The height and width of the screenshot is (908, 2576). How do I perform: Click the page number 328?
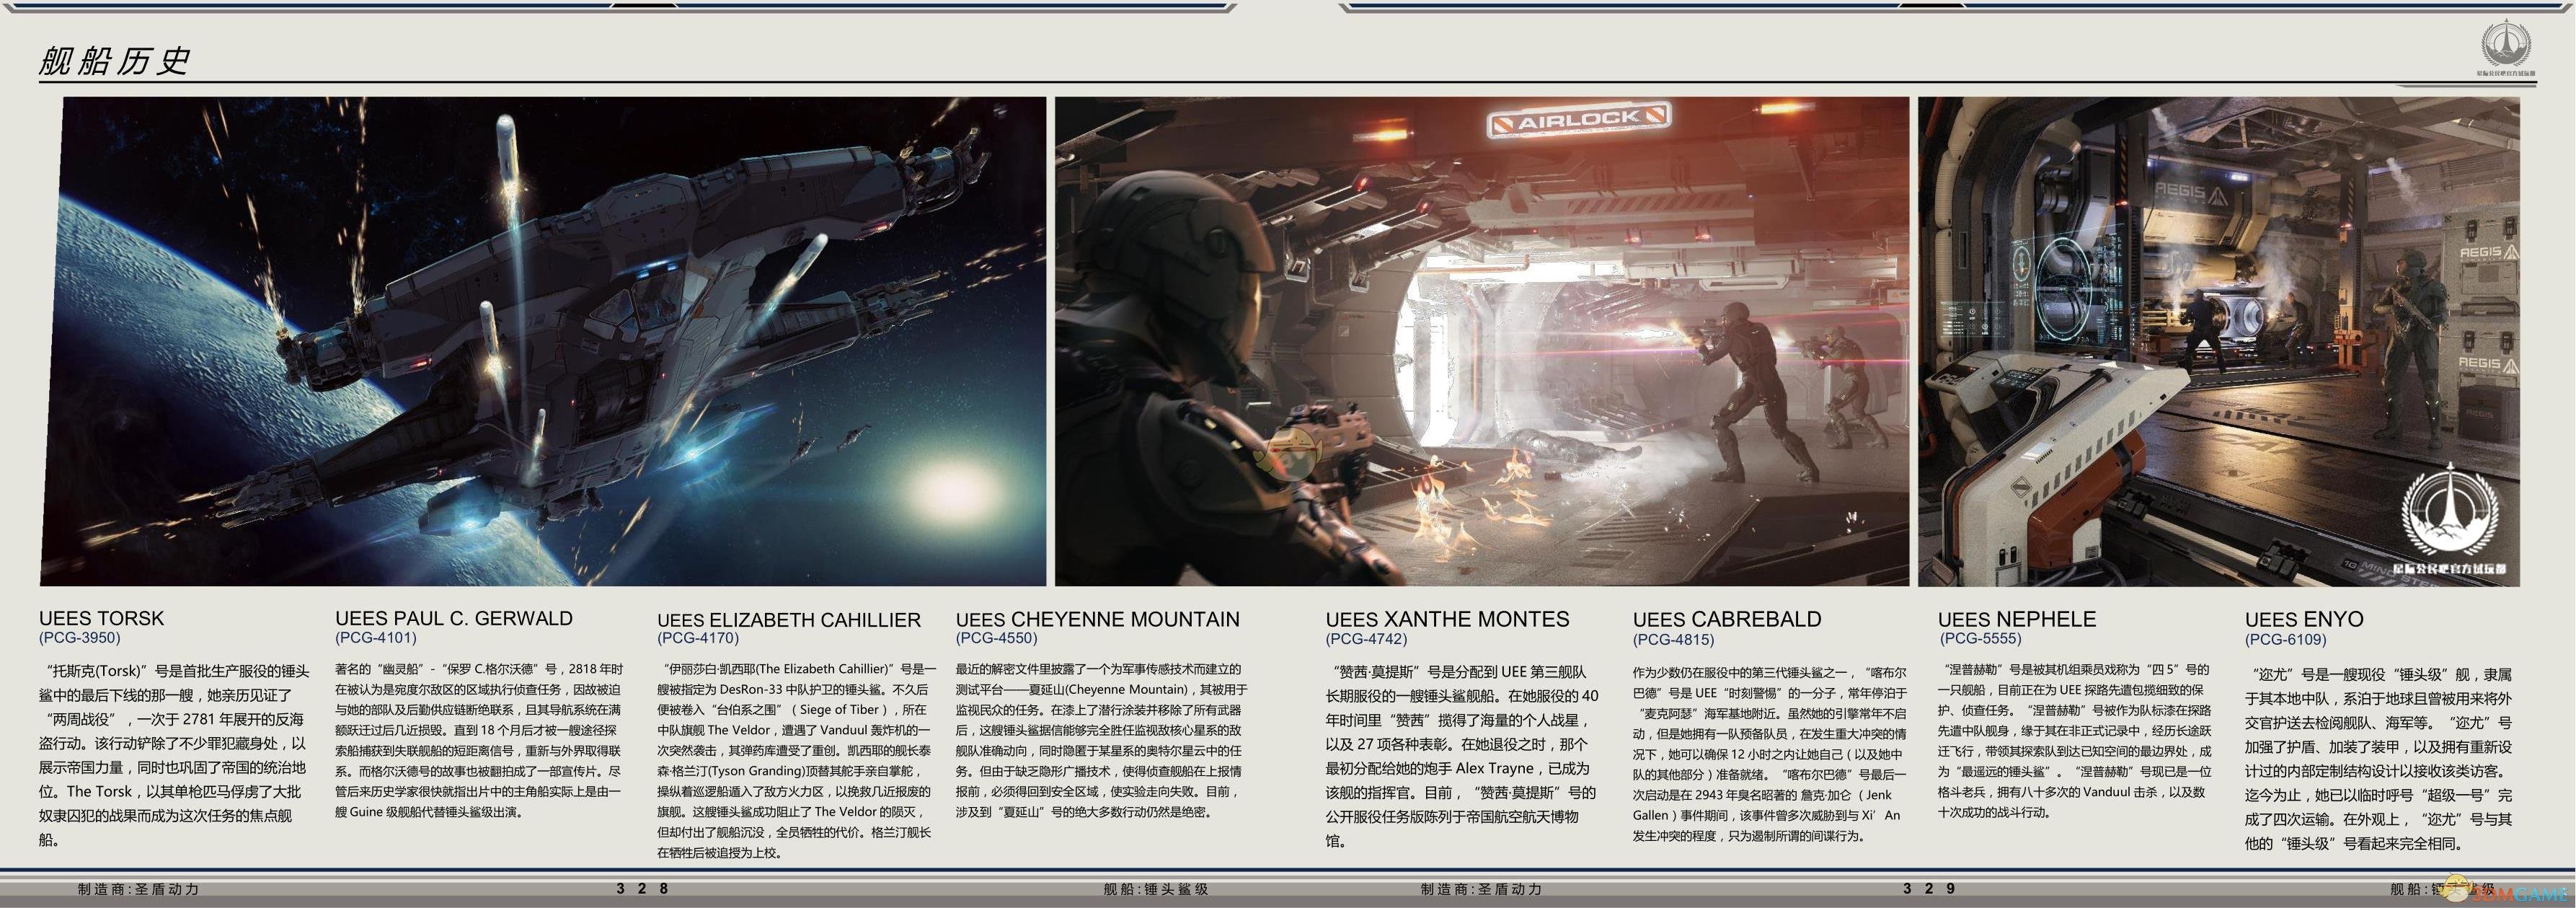642,888
